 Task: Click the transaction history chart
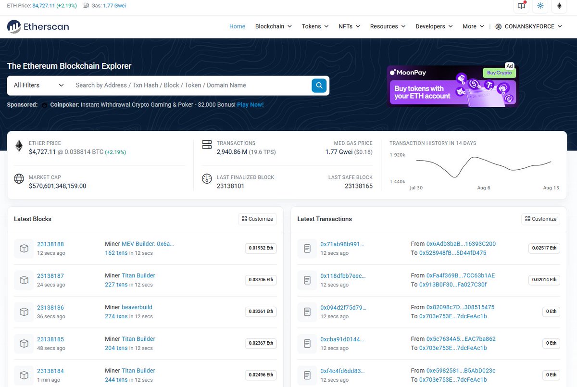click(x=475, y=169)
